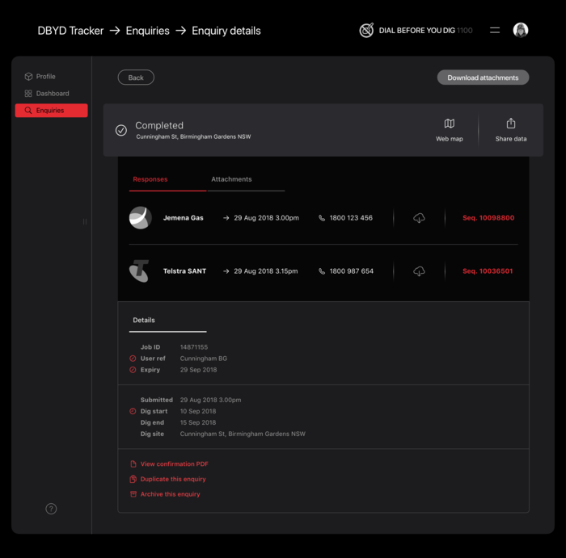Download the Jemena Gas response via cloud icon
Screen dimensions: 566x558
coord(419,218)
